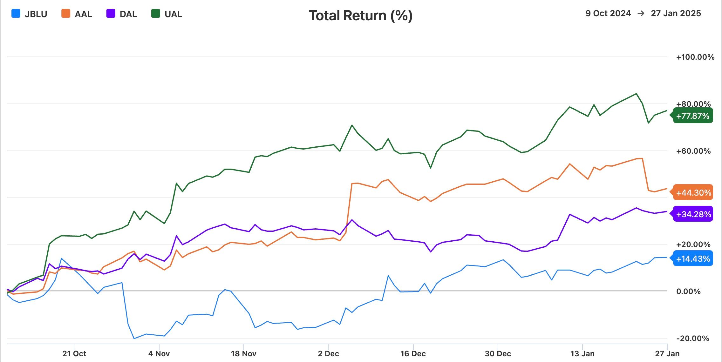Open the 9 Oct 2024 start date

608,13
